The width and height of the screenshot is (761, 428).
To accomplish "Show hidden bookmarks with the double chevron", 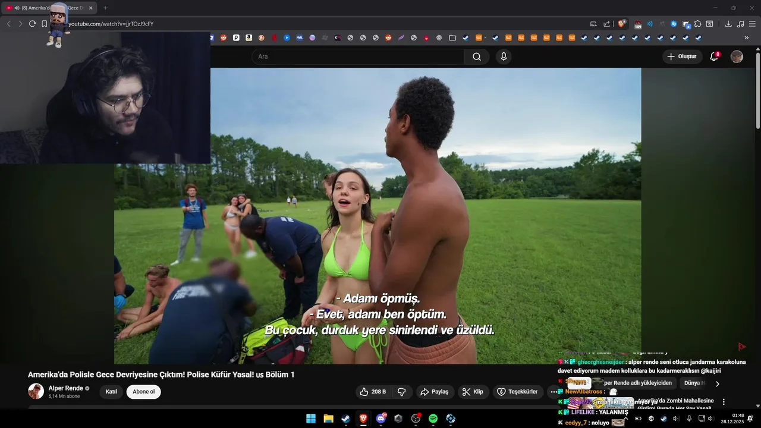I will [x=747, y=37].
